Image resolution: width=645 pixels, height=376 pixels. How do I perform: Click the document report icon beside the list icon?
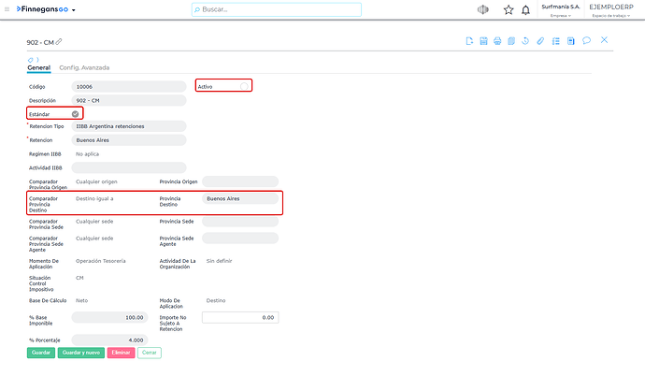coord(570,41)
